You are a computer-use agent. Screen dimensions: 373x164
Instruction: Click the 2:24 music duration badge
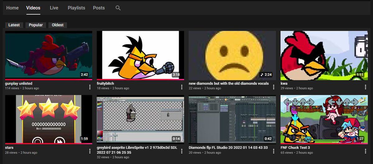pyautogui.click(x=266, y=75)
